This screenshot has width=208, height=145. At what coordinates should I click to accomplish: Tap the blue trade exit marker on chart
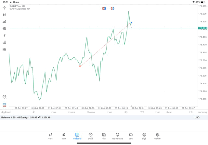[131, 23]
